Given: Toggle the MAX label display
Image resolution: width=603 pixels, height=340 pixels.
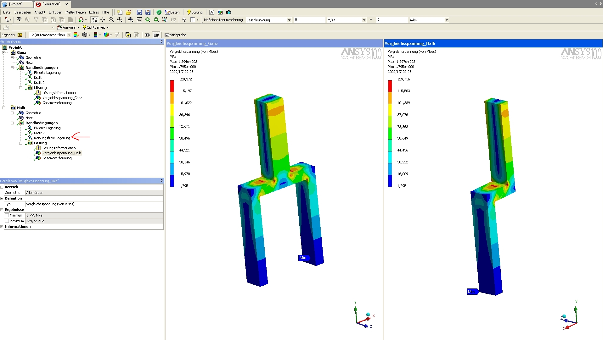Looking at the screenshot, I should coord(148,35).
